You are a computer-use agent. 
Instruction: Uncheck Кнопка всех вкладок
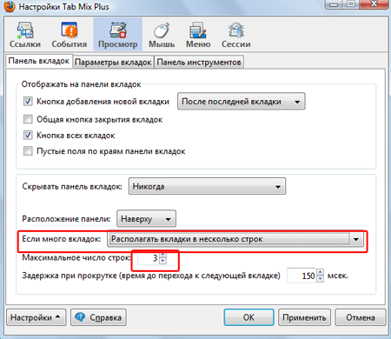point(28,136)
